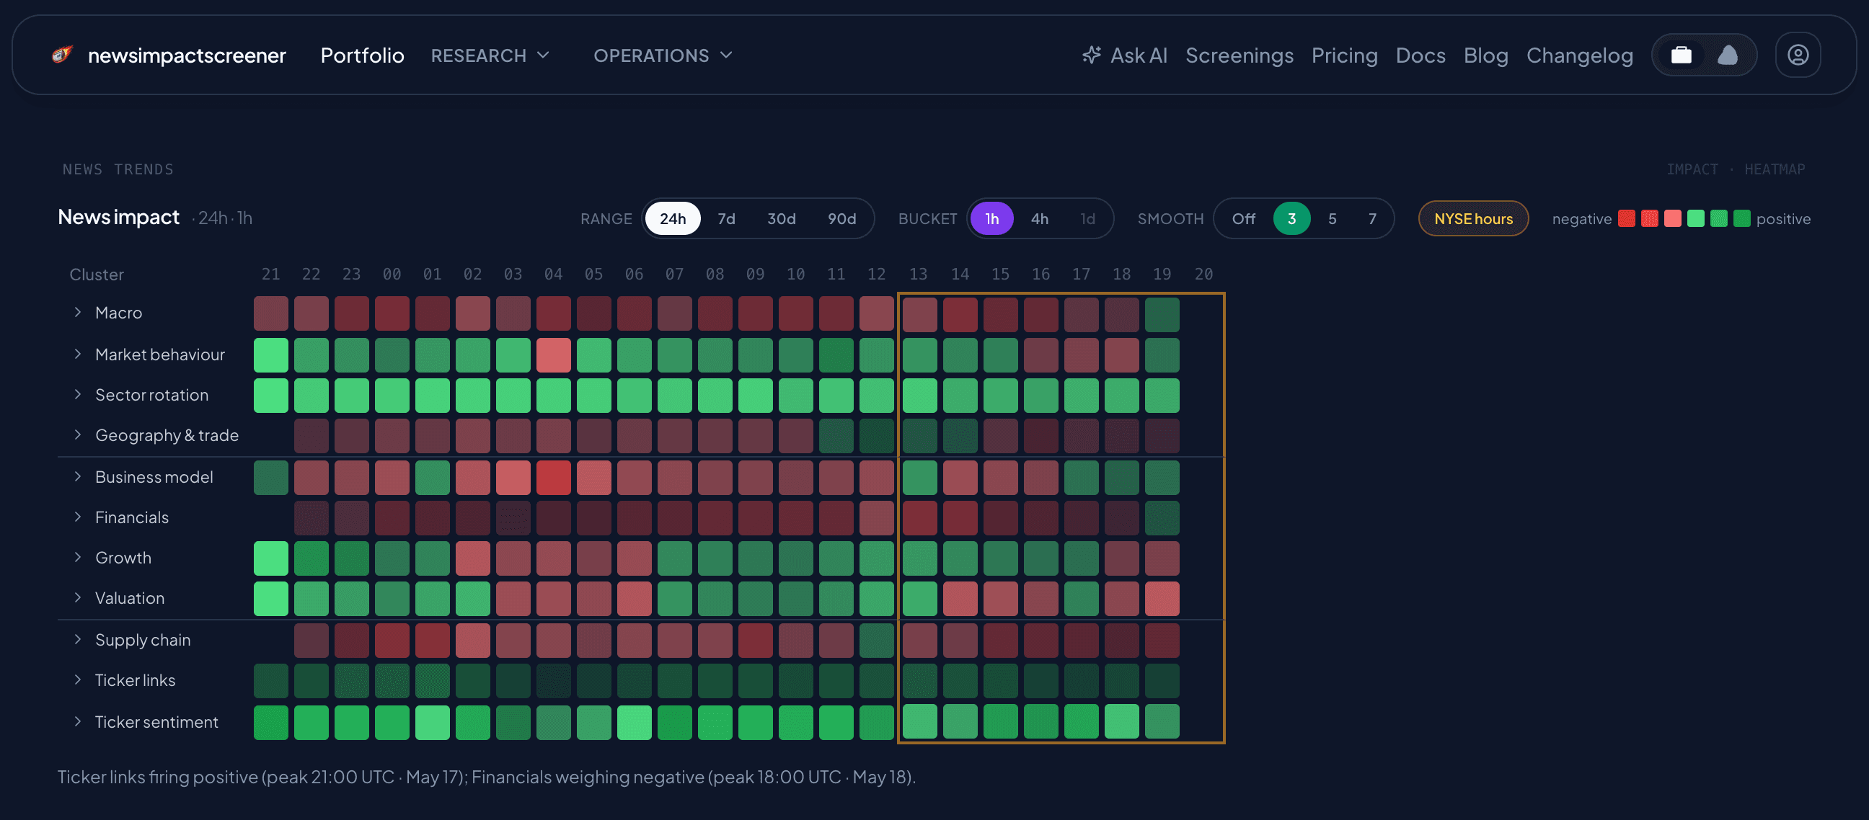Viewport: 1869px width, 820px height.
Task: Expand the Macro cluster row
Action: tap(78, 313)
